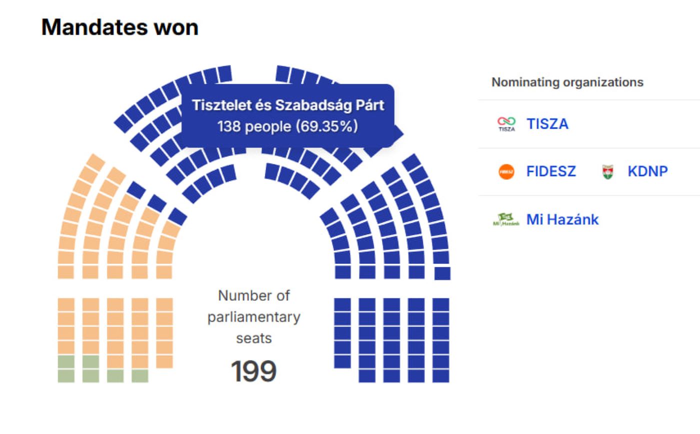
Task: Open the Mi Hazánk link
Action: pos(562,219)
